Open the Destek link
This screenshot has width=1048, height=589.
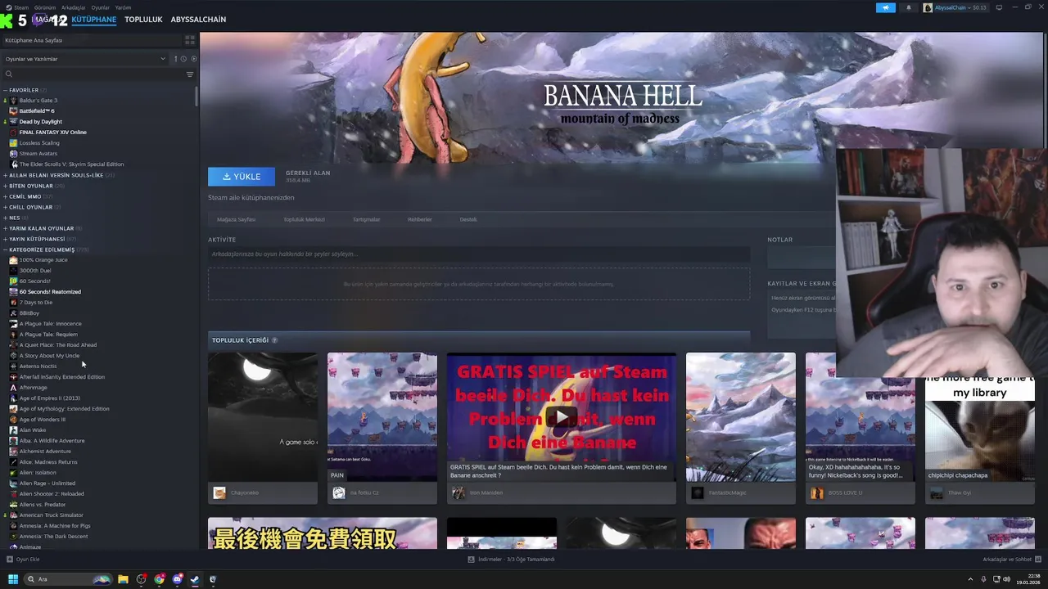click(x=468, y=219)
